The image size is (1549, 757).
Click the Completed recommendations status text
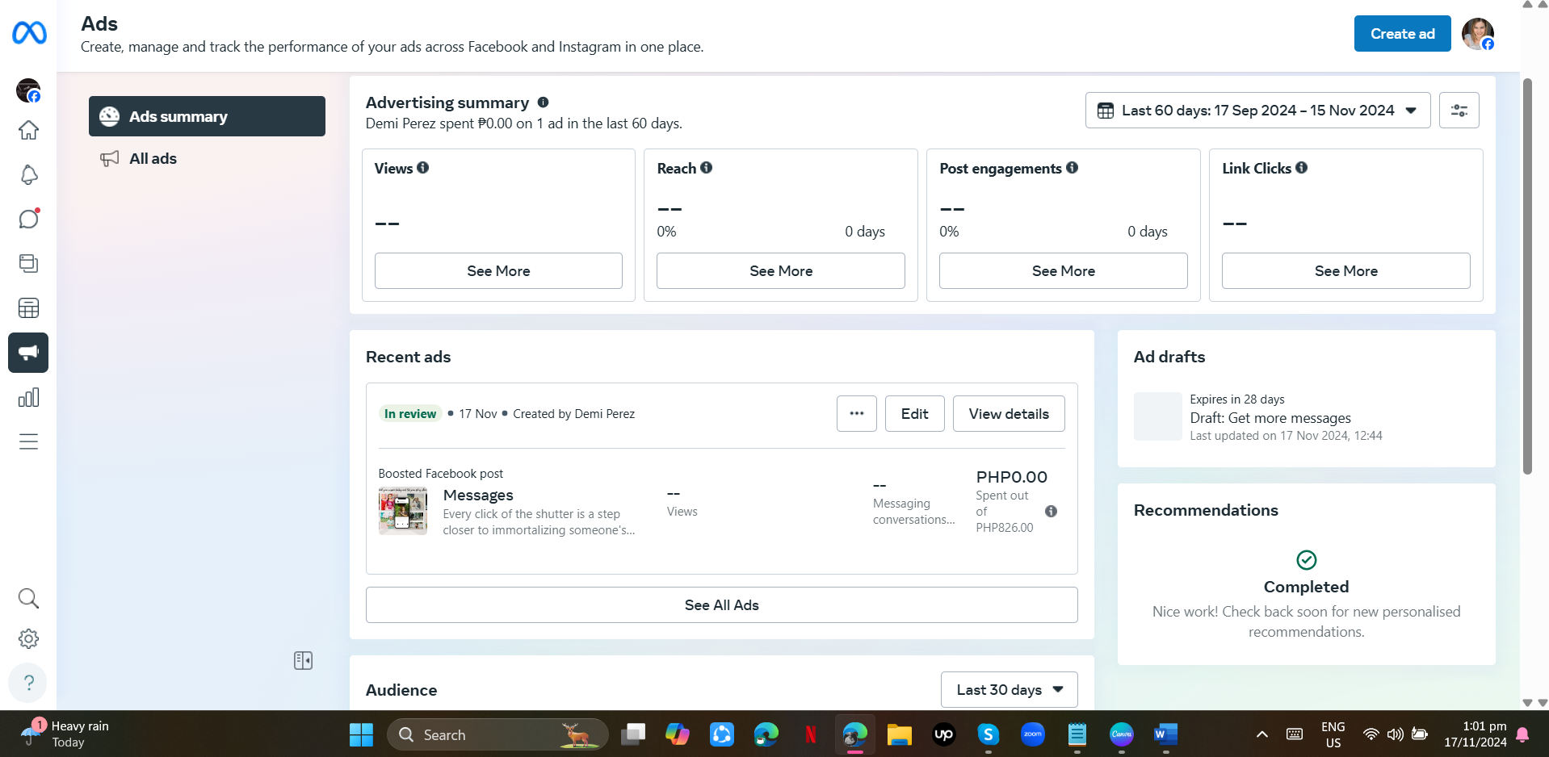pyautogui.click(x=1306, y=587)
